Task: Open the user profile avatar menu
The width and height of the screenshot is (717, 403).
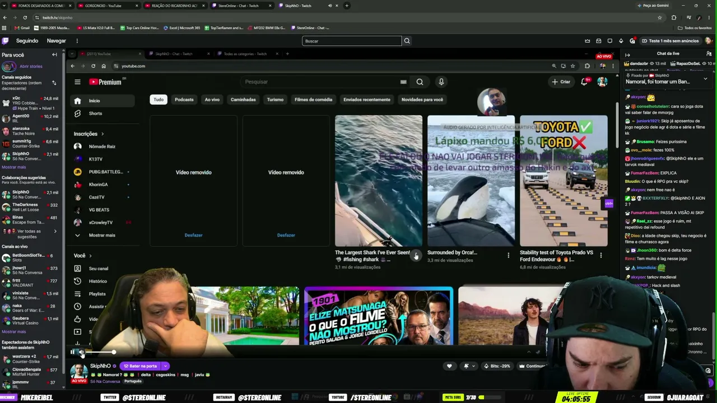Action: pos(709,41)
